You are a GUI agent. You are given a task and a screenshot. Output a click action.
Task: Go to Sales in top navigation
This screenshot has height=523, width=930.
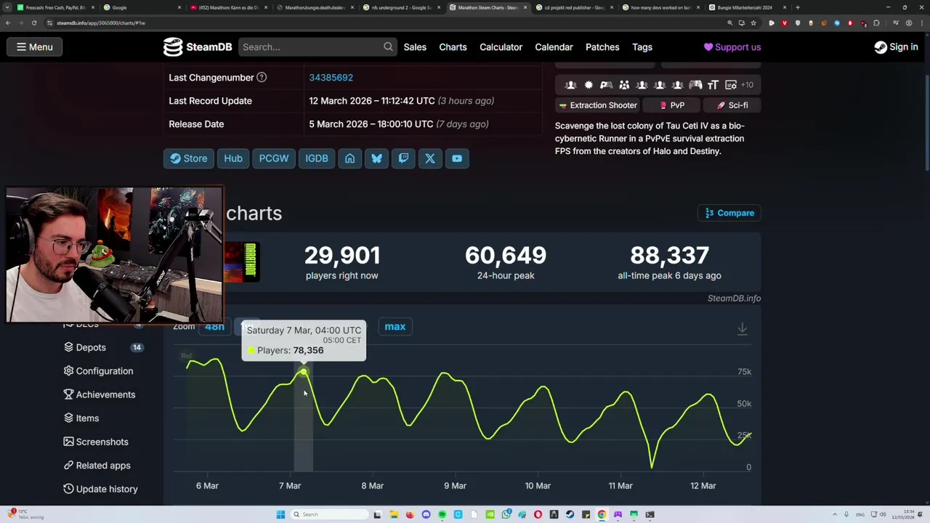tap(415, 47)
